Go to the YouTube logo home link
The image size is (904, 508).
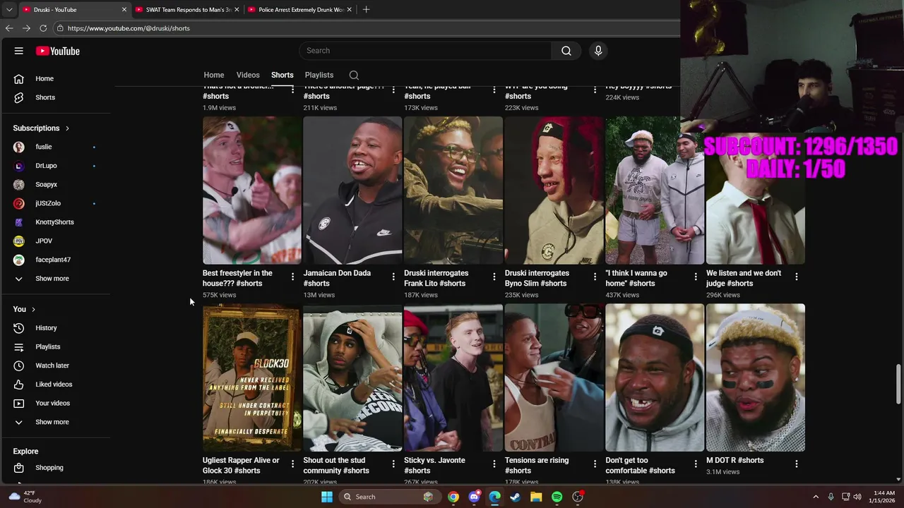[58, 51]
